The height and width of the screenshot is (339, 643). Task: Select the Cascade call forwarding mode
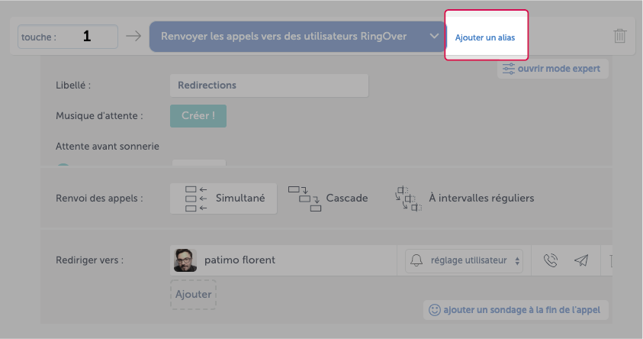(328, 199)
